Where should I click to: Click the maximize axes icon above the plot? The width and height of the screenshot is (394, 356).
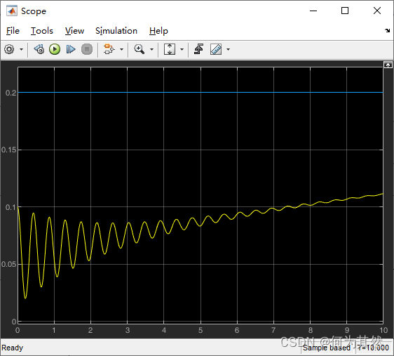click(x=388, y=65)
